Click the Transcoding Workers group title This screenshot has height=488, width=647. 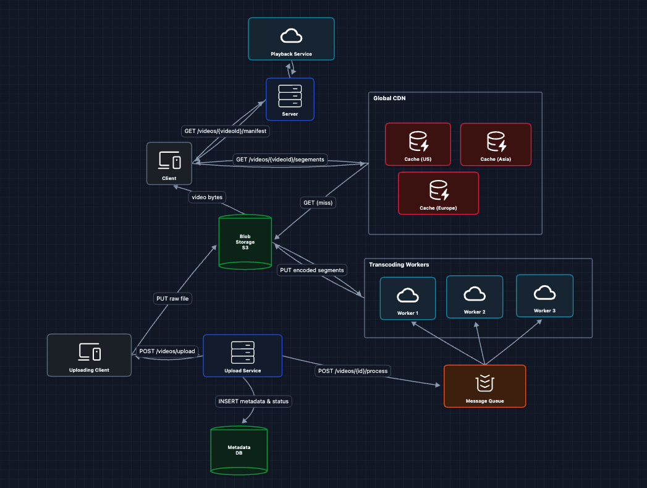pos(399,265)
